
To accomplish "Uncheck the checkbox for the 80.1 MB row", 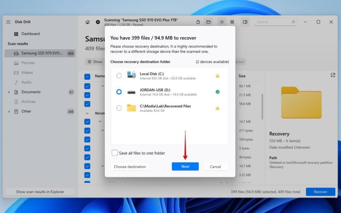I will (87, 86).
